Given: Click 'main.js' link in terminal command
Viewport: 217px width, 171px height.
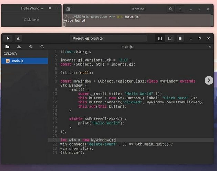Looking at the screenshot, I should (132, 17).
